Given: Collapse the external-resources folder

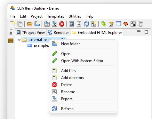Looking at the screenshot, I should (x=19, y=40).
